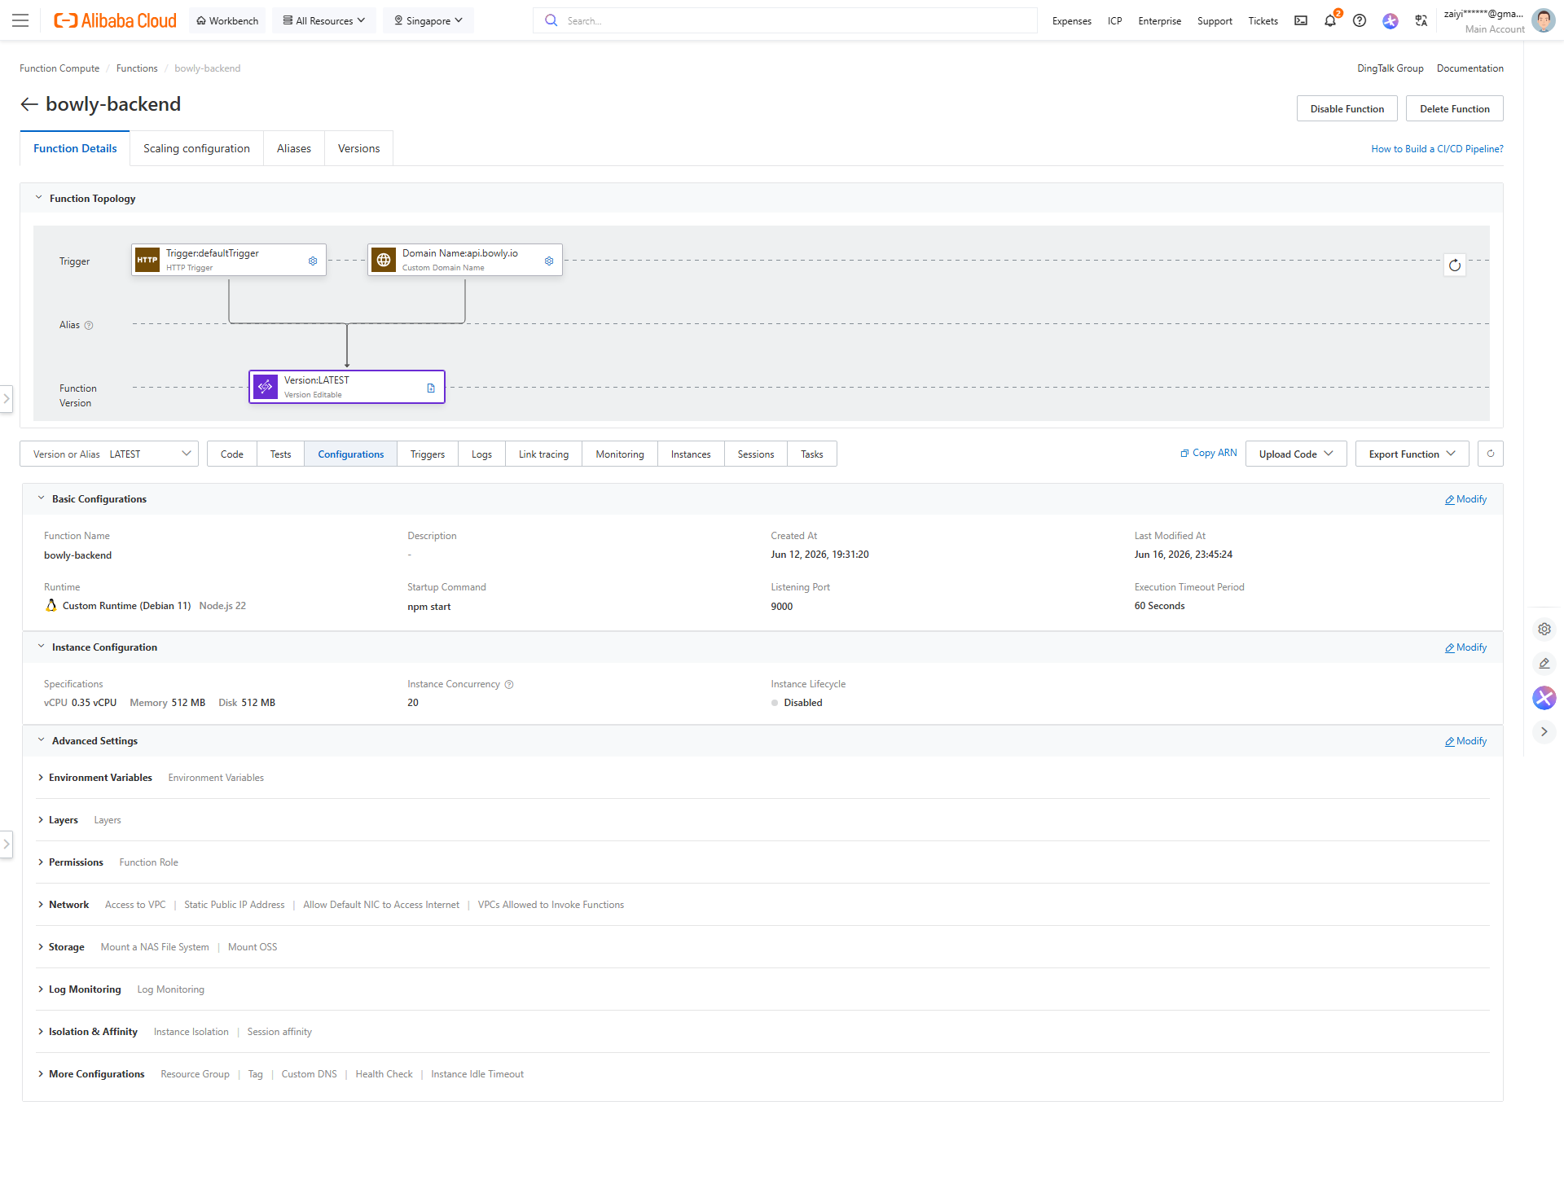The height and width of the screenshot is (1202, 1564).
Task: Open the Export Function dropdown
Action: (1412, 454)
